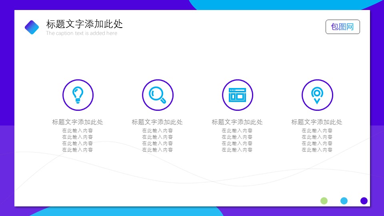The height and width of the screenshot is (216, 384).
Task: Select the magnifying glass search icon
Action: click(x=157, y=95)
